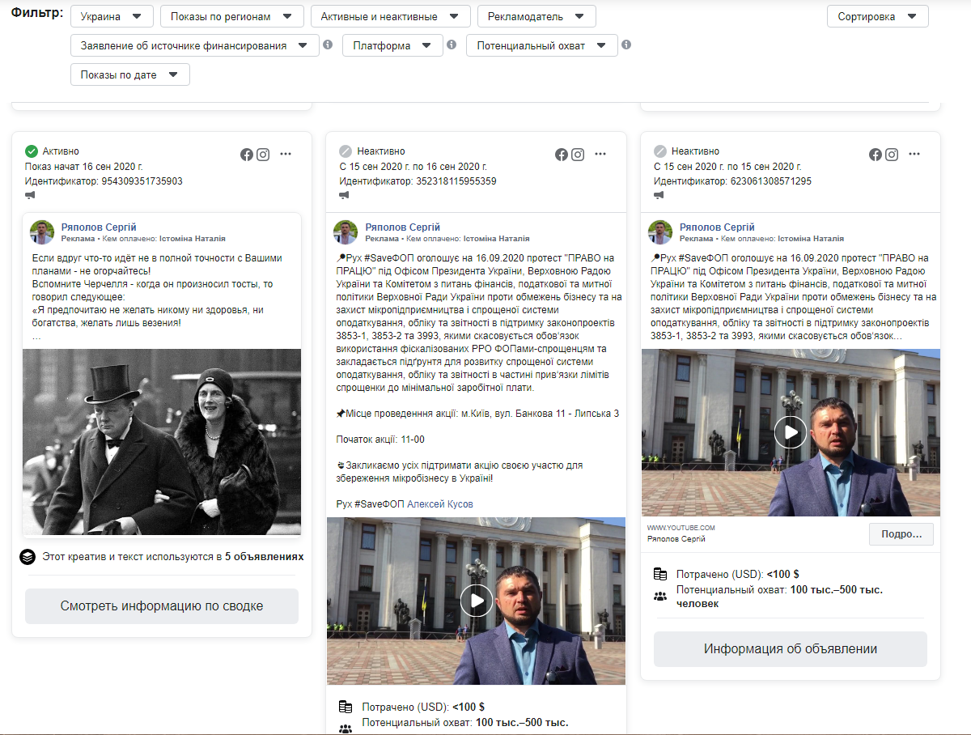Open three-dot menu on the active Churchill ad
The image size is (971, 735).
(x=286, y=155)
